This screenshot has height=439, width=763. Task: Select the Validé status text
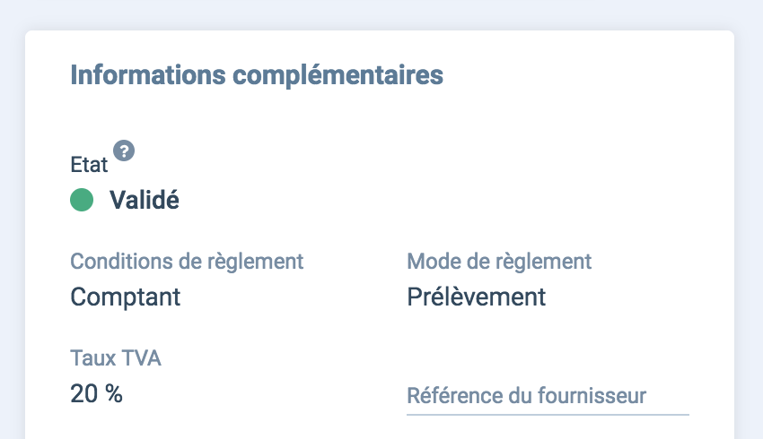point(145,200)
